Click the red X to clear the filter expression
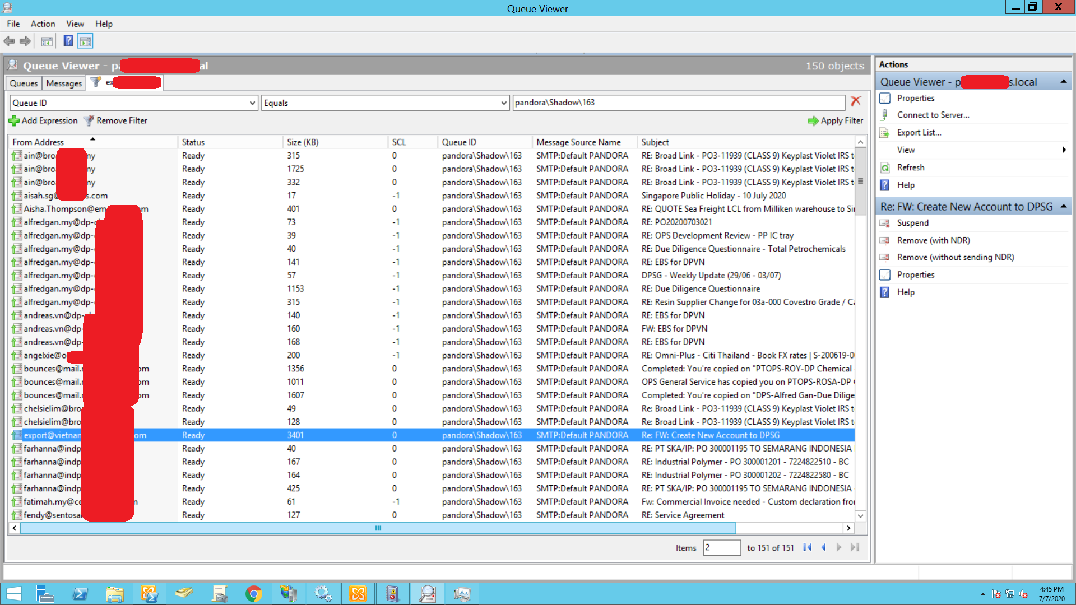The width and height of the screenshot is (1076, 605). click(856, 101)
